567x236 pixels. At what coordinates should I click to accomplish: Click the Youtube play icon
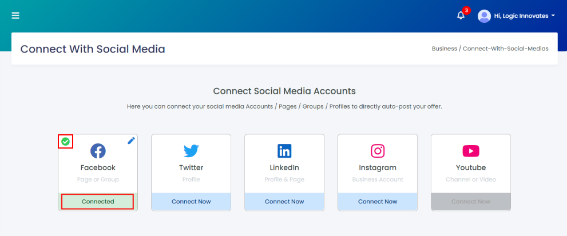coord(471,151)
